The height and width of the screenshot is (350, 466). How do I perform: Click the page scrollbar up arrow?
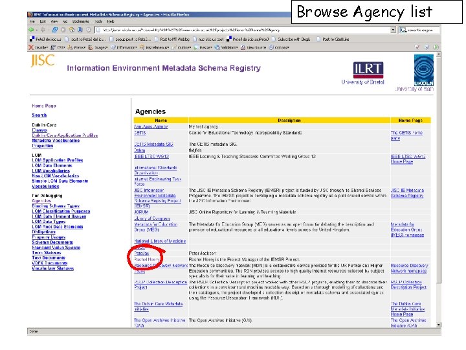pyautogui.click(x=439, y=54)
